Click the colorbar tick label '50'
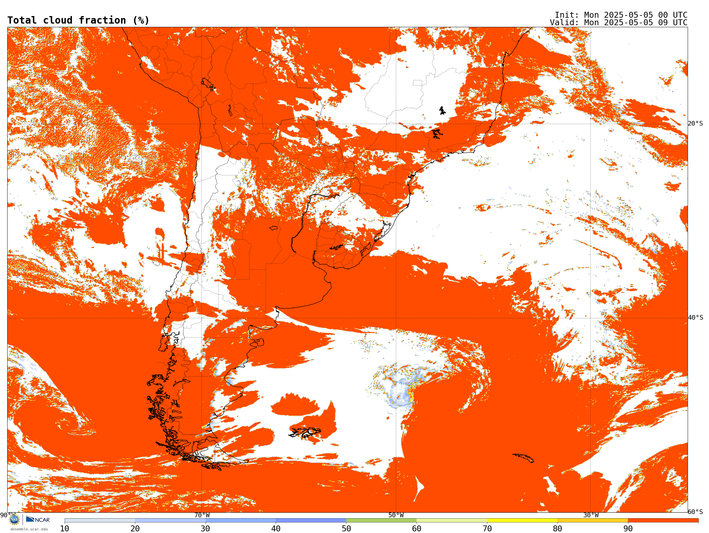 pos(346,529)
